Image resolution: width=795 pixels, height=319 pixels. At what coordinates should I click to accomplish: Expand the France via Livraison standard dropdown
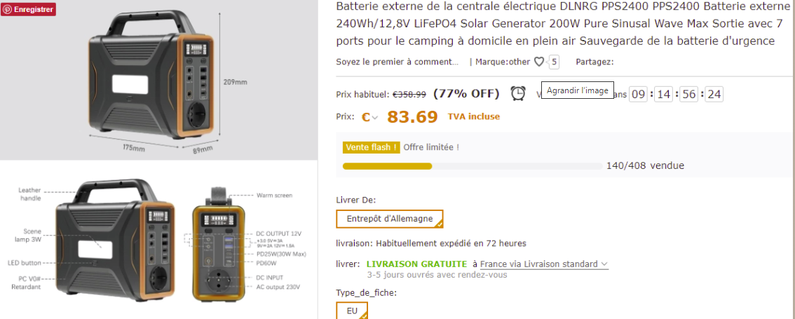(x=544, y=264)
